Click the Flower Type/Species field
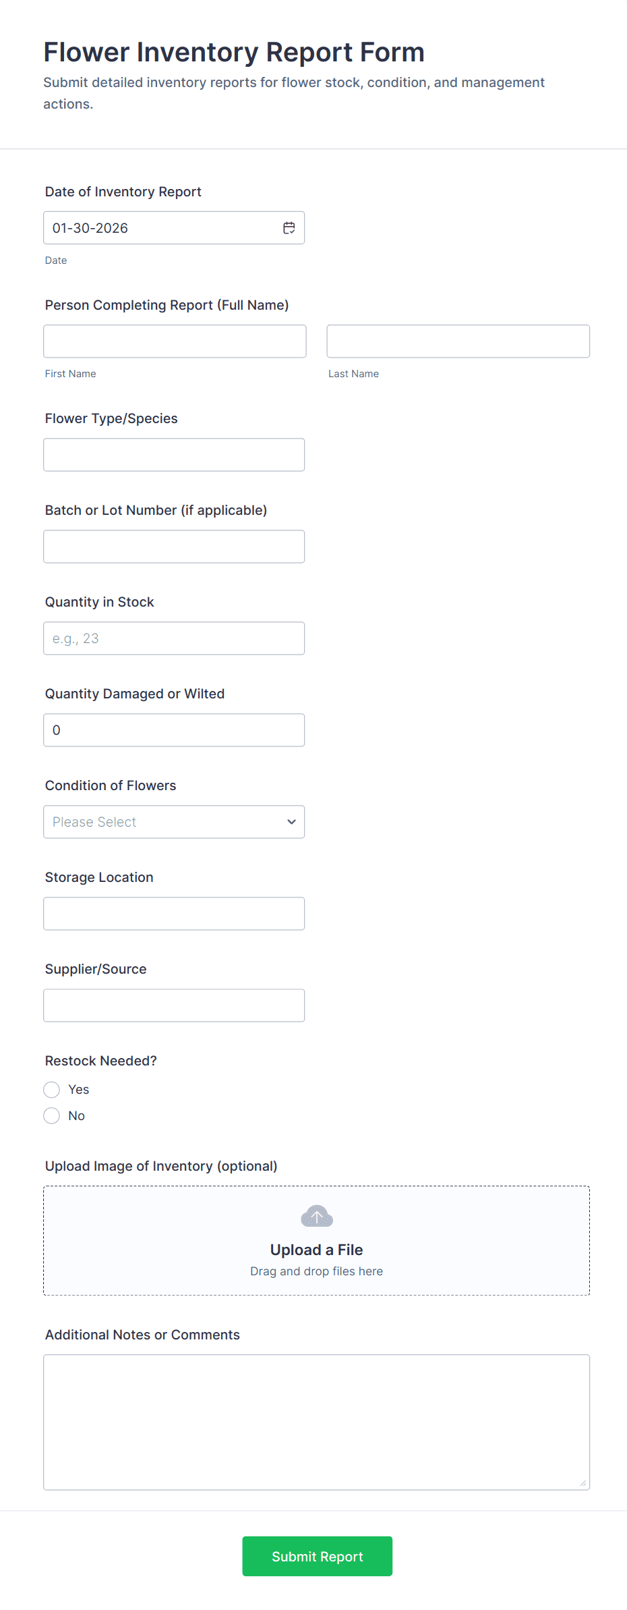Image resolution: width=627 pixels, height=1610 pixels. click(174, 454)
